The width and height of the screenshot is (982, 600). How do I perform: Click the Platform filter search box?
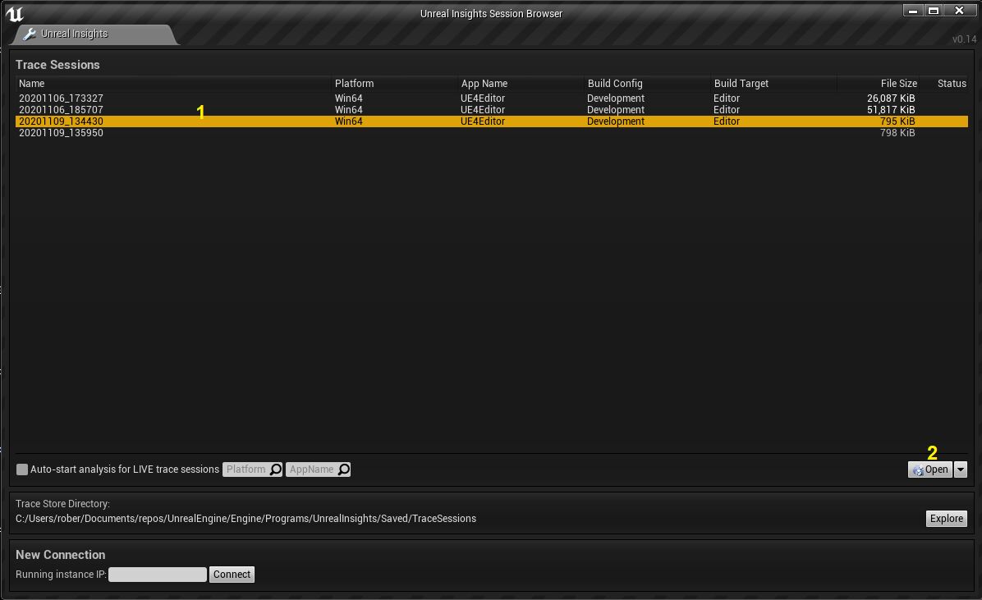click(246, 469)
